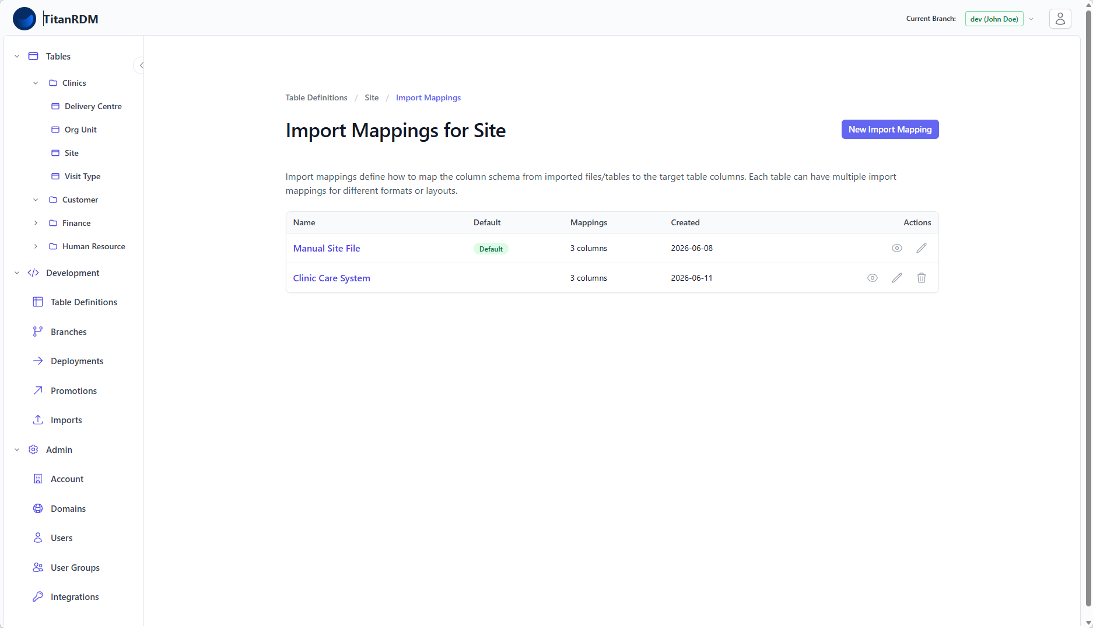This screenshot has height=628, width=1093.
Task: Edit the Manual Site File mapping
Action: [x=921, y=248]
